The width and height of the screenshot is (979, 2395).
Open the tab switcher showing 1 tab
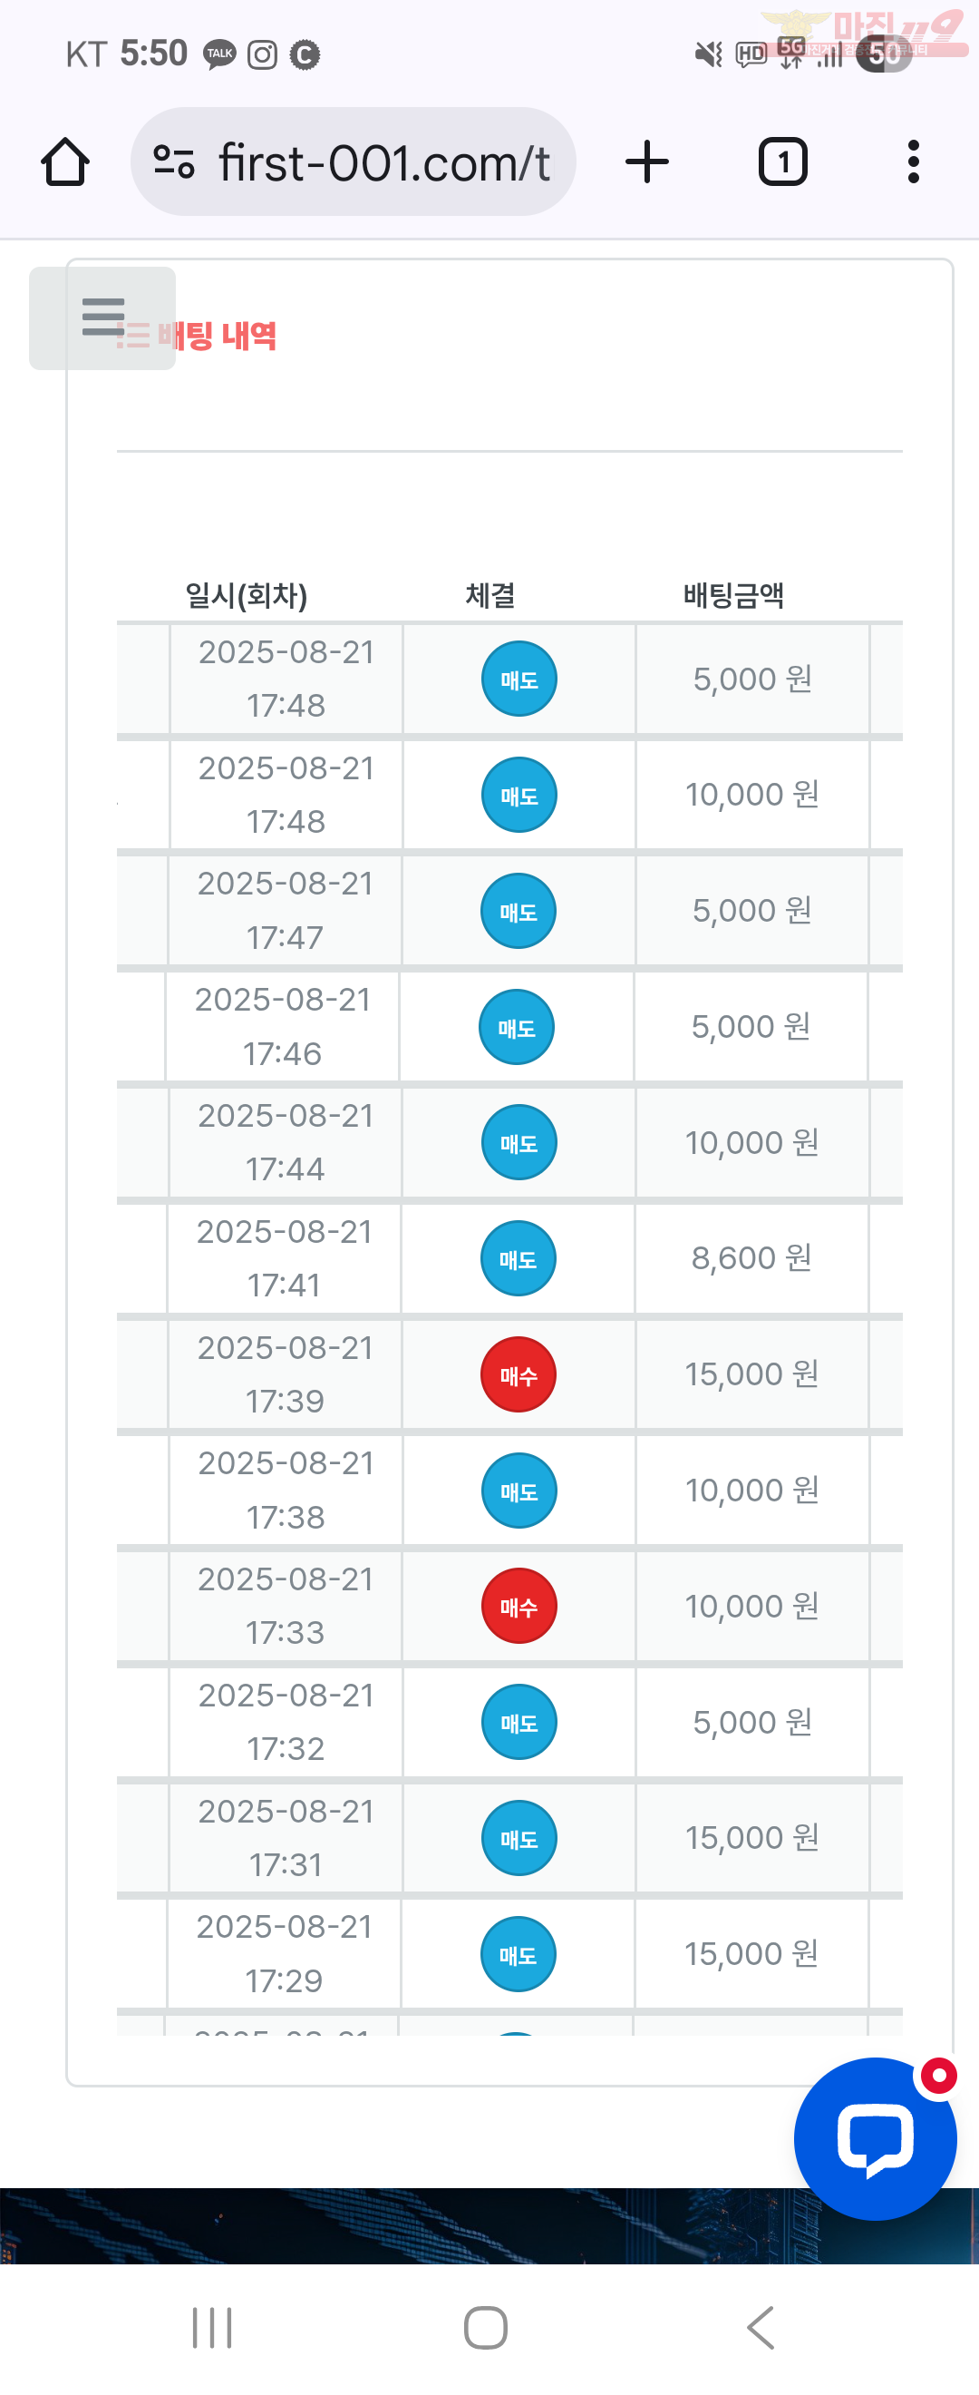tap(783, 161)
